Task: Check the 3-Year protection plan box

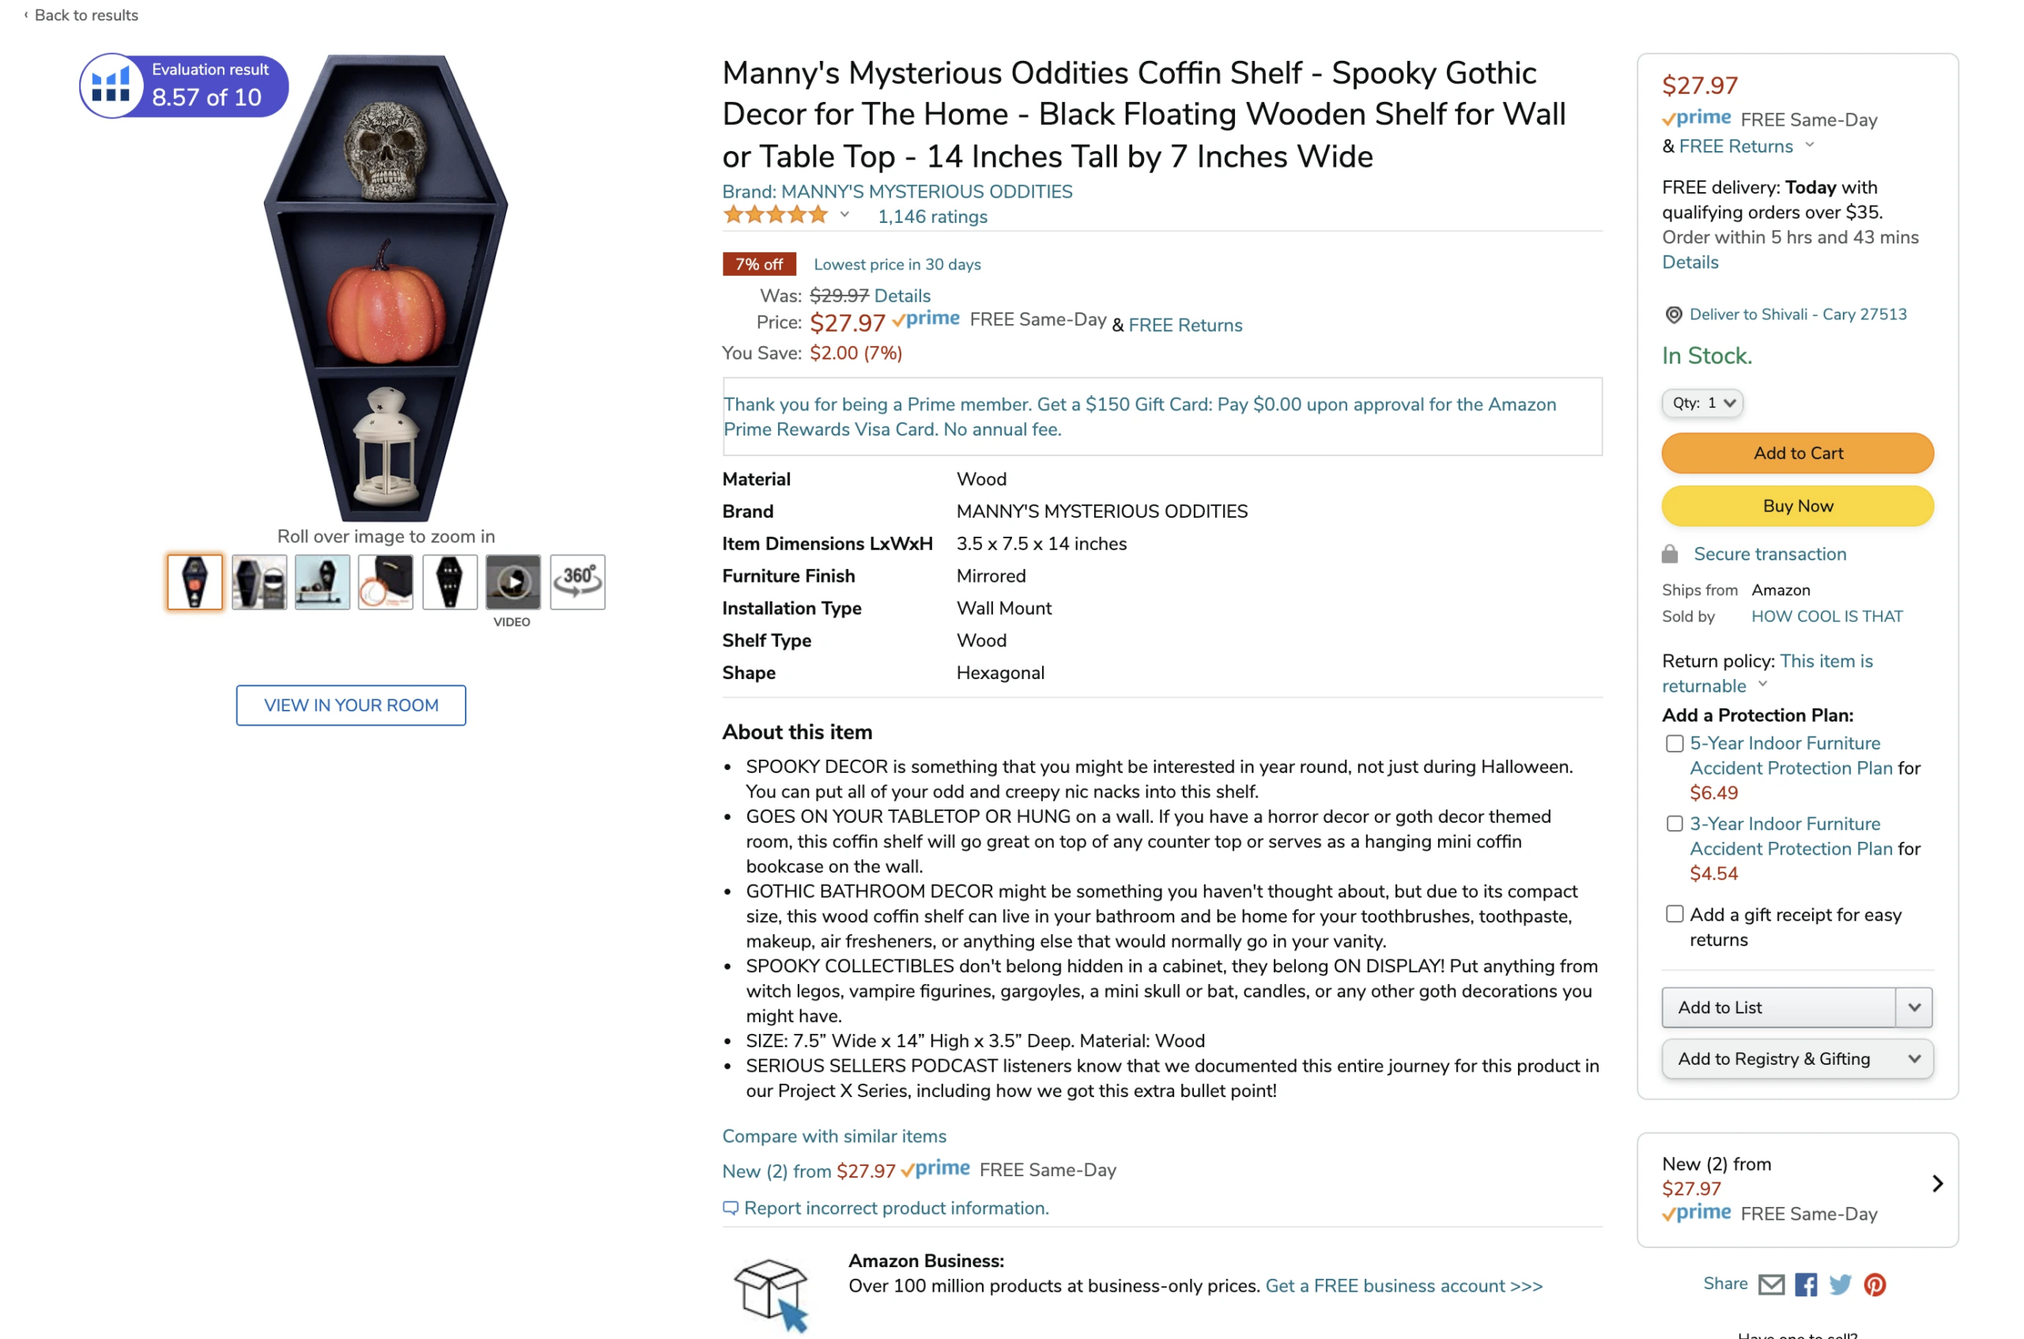Action: pos(1675,824)
